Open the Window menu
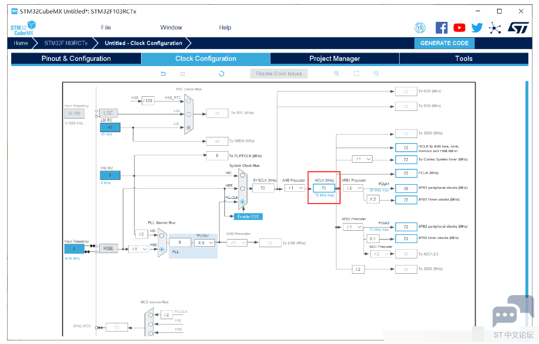 [171, 28]
